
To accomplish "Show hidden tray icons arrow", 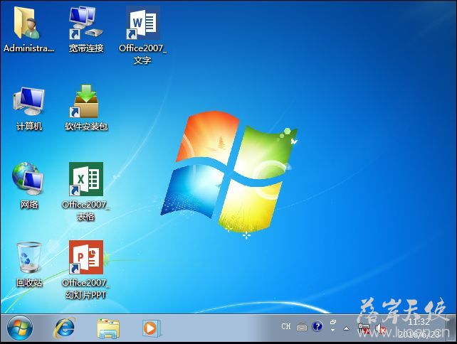I will (x=346, y=328).
